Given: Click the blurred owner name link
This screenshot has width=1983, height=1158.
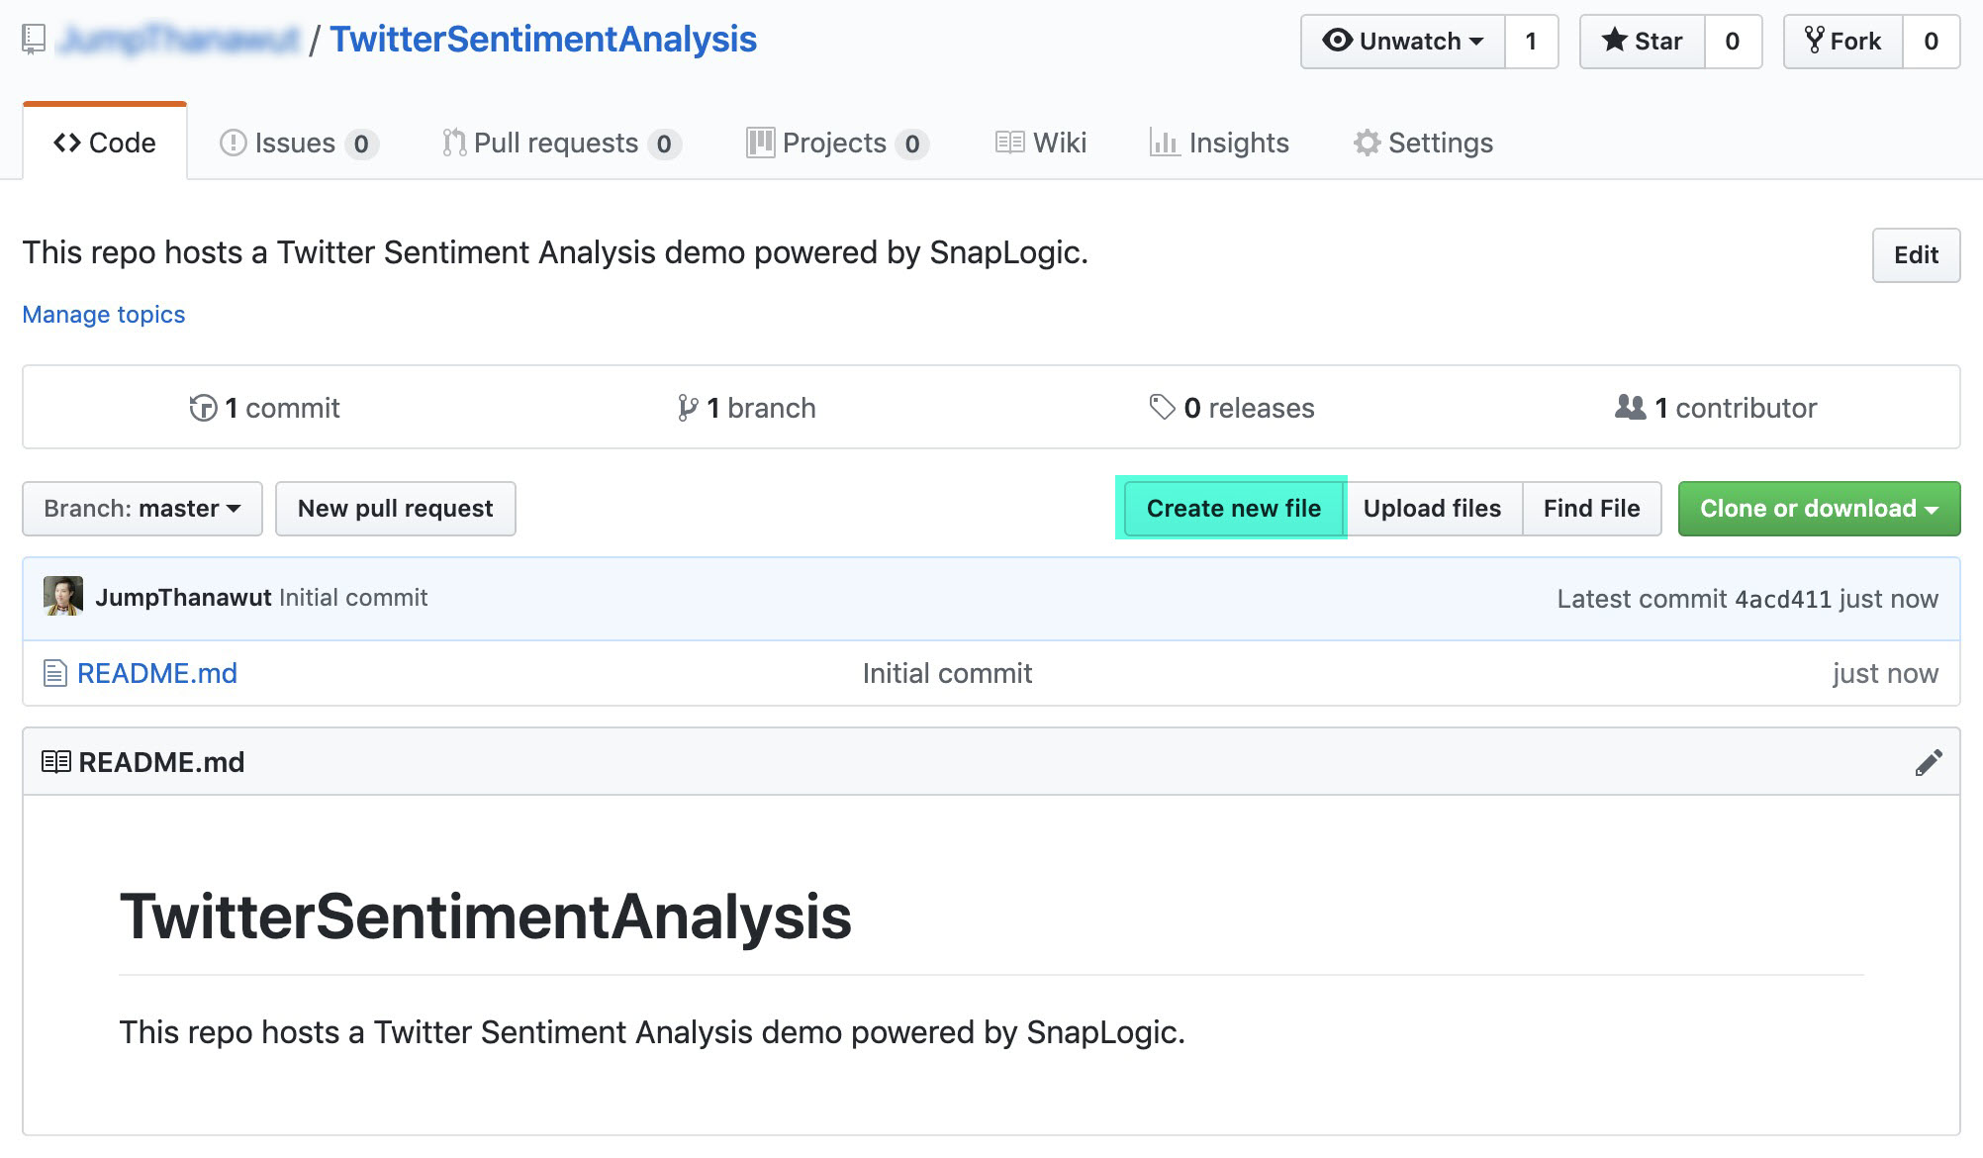Looking at the screenshot, I should click(x=179, y=40).
